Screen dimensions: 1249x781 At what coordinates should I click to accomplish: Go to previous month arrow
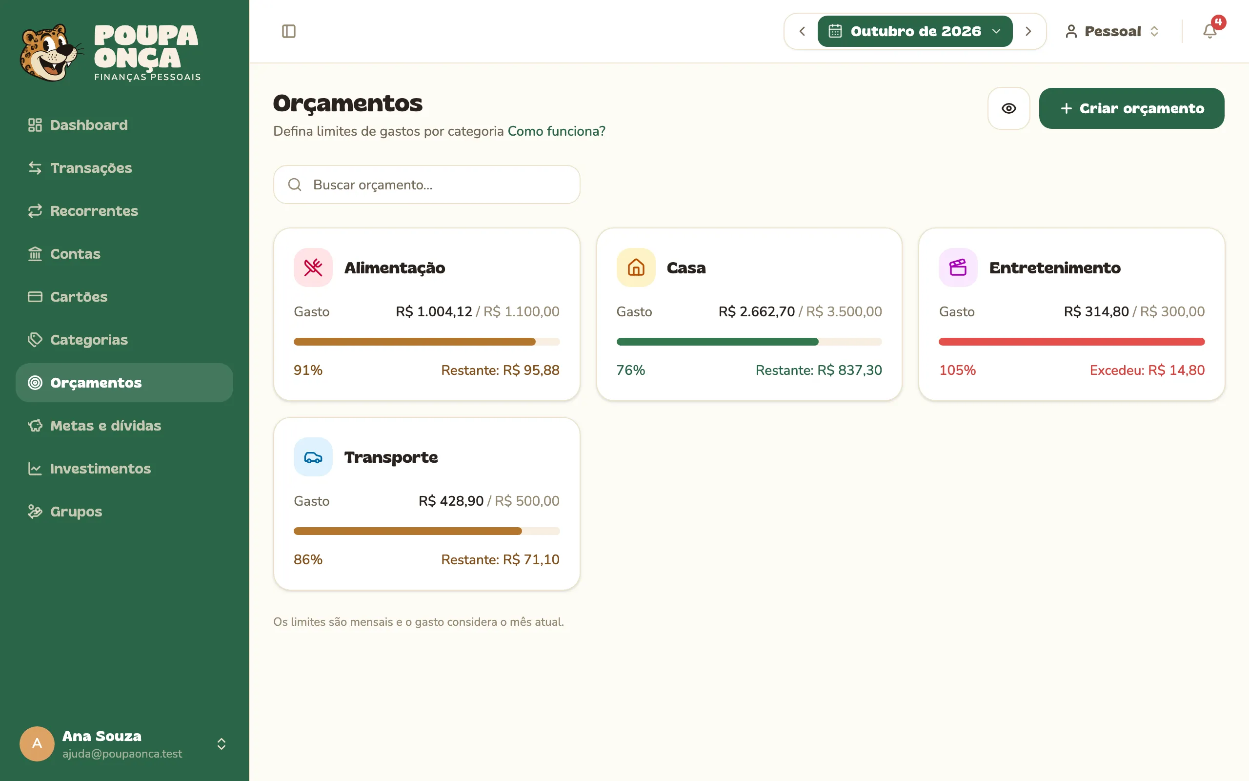[802, 32]
